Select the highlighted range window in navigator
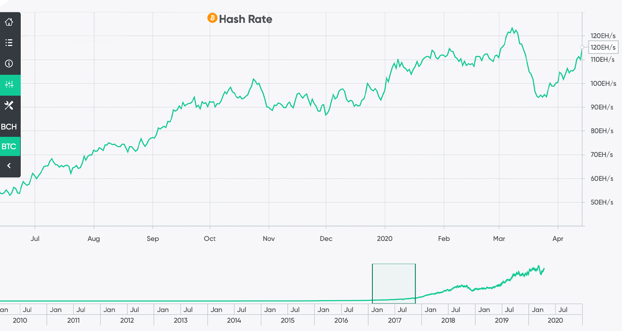This screenshot has height=331, width=622. click(x=394, y=283)
